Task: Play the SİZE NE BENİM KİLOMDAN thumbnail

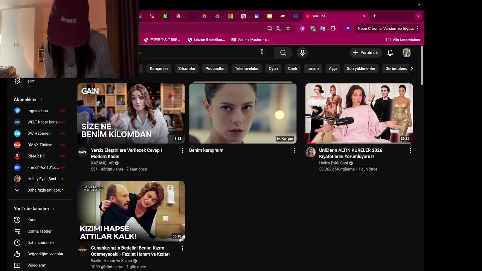Action: click(x=131, y=113)
